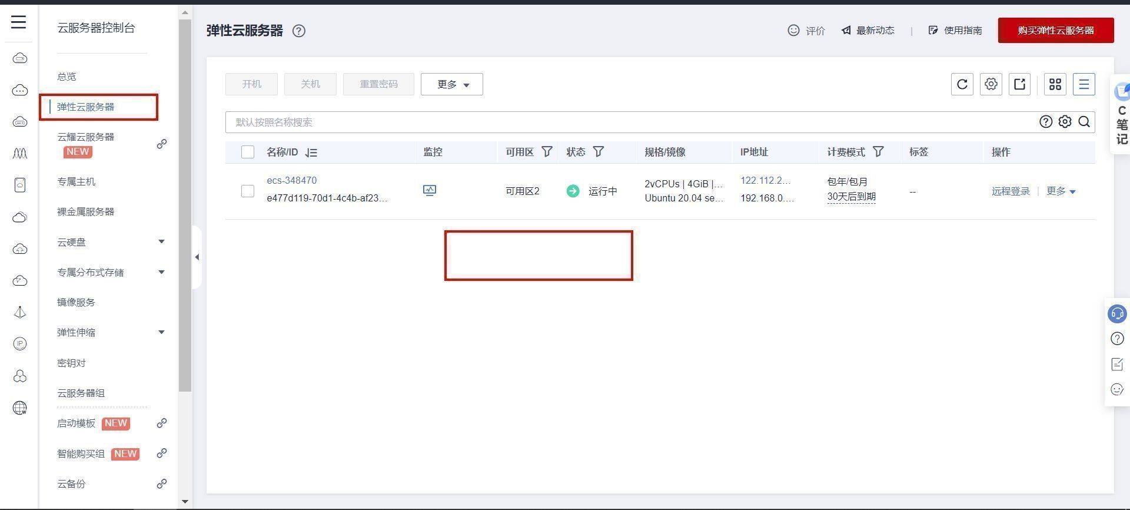
Task: Open hamburger menu at top left
Action: pyautogui.click(x=19, y=22)
